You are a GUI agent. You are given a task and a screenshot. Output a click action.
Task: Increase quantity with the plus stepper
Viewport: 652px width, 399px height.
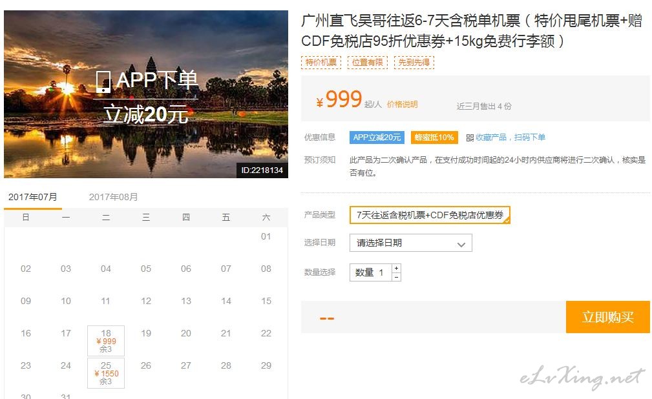pos(396,268)
